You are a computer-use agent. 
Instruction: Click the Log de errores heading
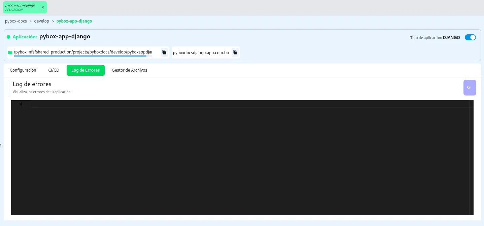click(32, 84)
